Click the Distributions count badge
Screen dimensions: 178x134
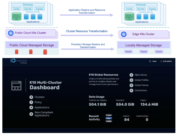point(131,91)
